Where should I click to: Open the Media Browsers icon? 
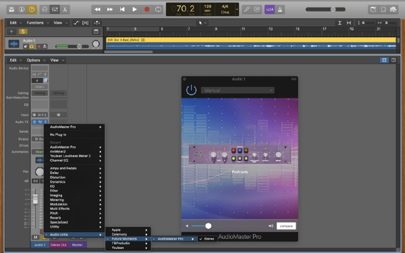click(x=394, y=9)
